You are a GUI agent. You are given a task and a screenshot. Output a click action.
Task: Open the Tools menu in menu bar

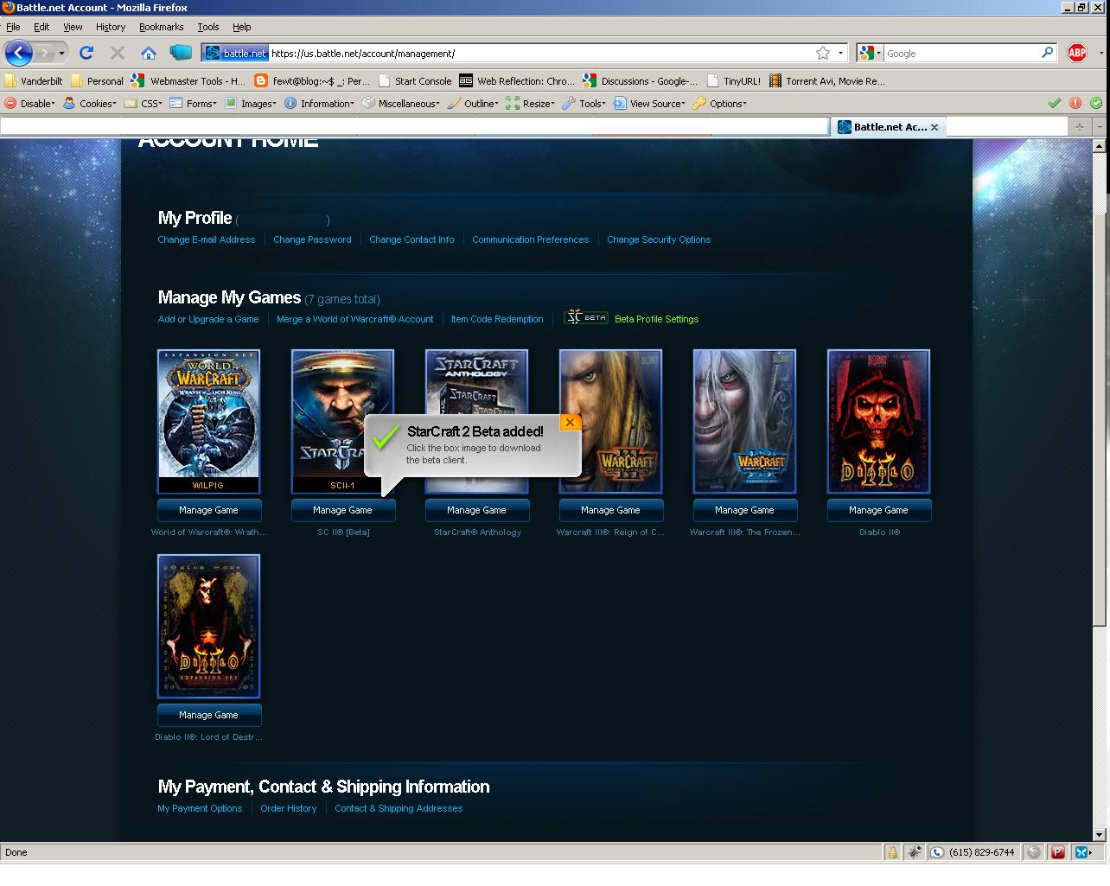(x=208, y=27)
